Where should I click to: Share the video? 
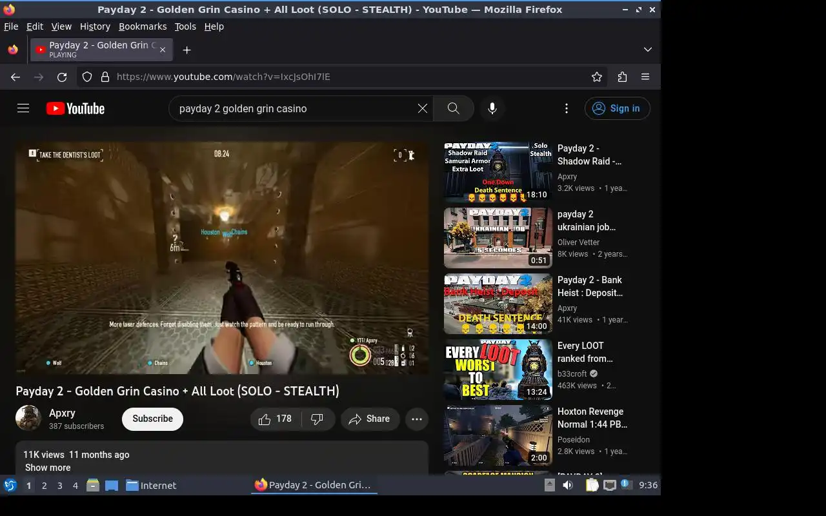[x=370, y=419]
